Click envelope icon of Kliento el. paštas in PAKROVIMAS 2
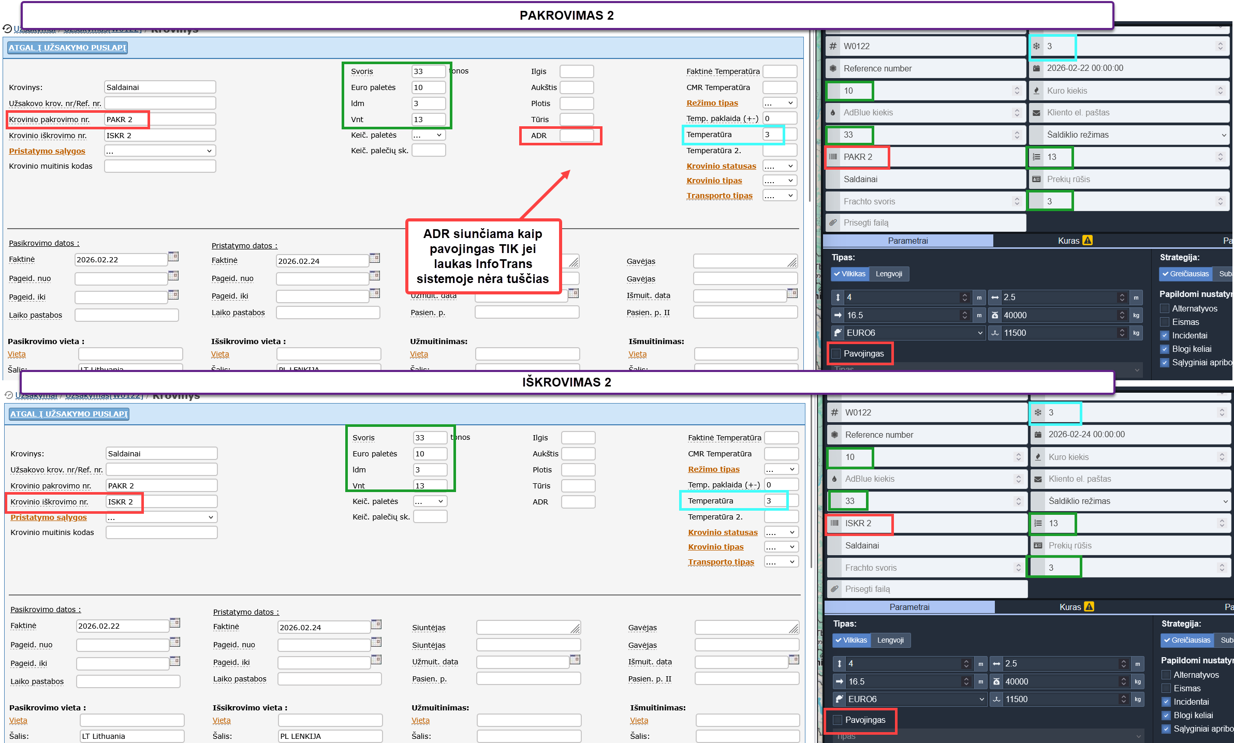 click(1036, 113)
